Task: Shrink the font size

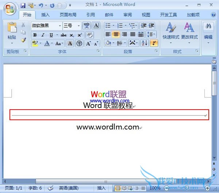Action: pyautogui.click(x=96, y=43)
